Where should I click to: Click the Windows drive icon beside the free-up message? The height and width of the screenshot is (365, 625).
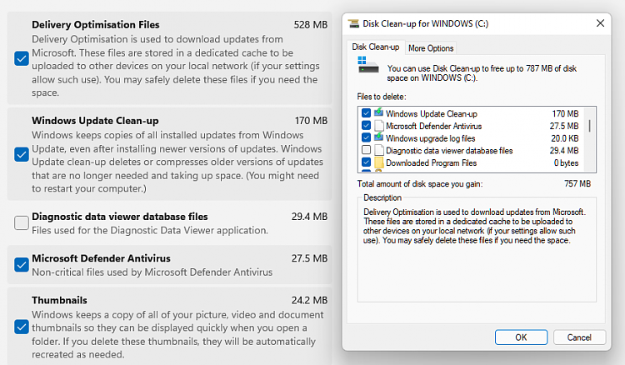coord(368,65)
